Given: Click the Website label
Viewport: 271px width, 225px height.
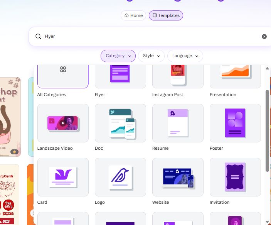Looking at the screenshot, I should pyautogui.click(x=161, y=202).
